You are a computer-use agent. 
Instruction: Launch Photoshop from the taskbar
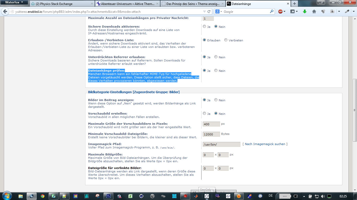coord(108,196)
